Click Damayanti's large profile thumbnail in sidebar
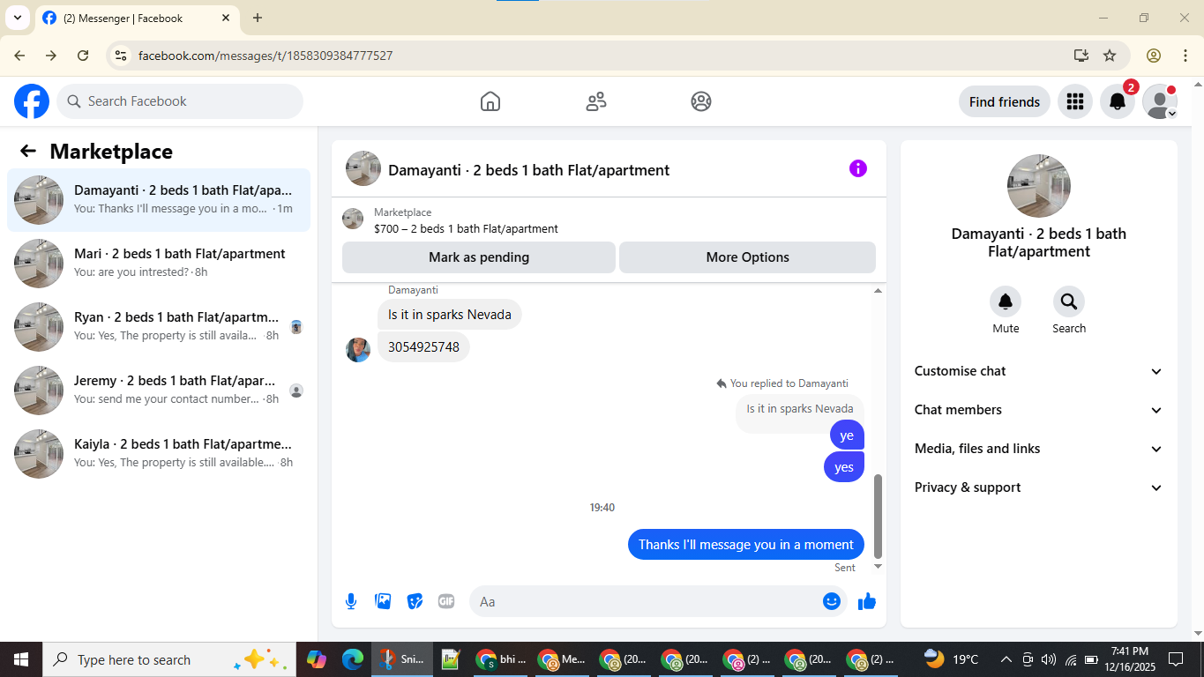Viewport: 1204px width, 677px height. click(x=1039, y=186)
